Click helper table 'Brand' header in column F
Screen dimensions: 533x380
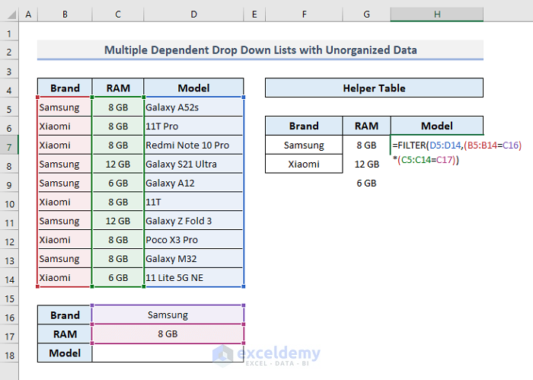tap(304, 126)
